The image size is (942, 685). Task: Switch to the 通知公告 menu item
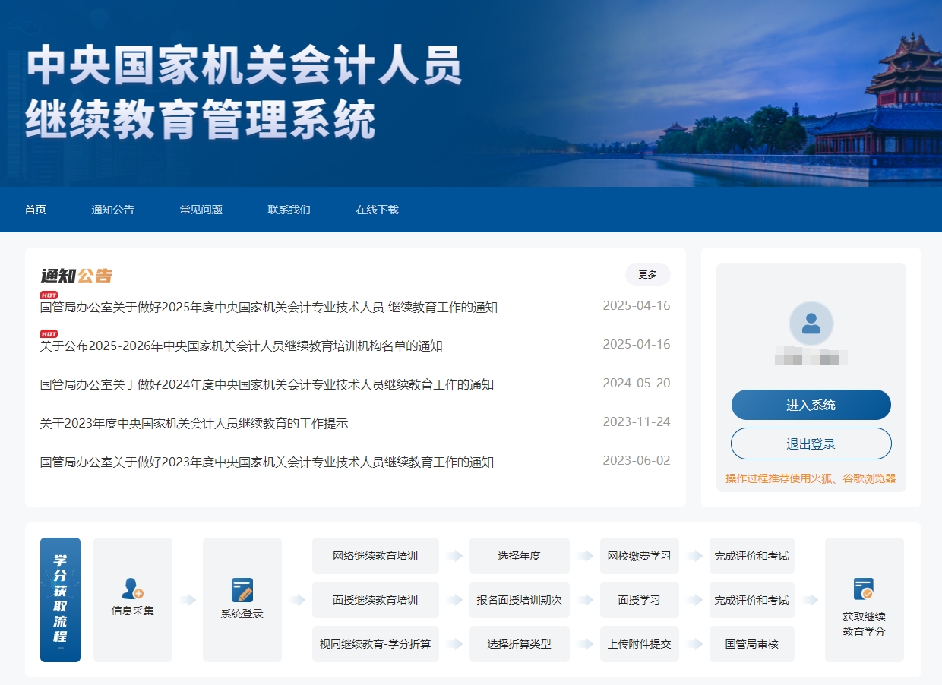112,210
